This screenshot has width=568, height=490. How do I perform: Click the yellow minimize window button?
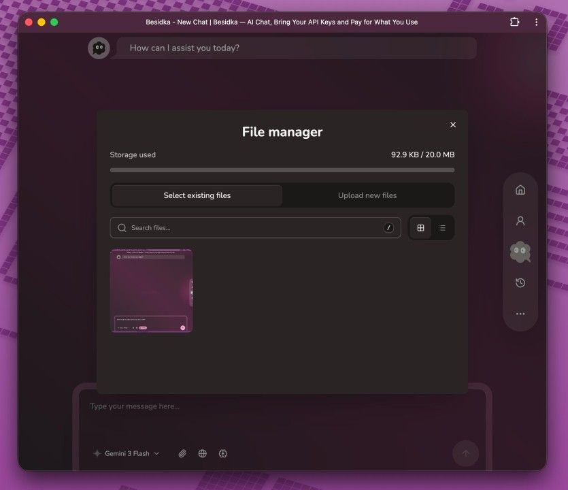tap(41, 22)
